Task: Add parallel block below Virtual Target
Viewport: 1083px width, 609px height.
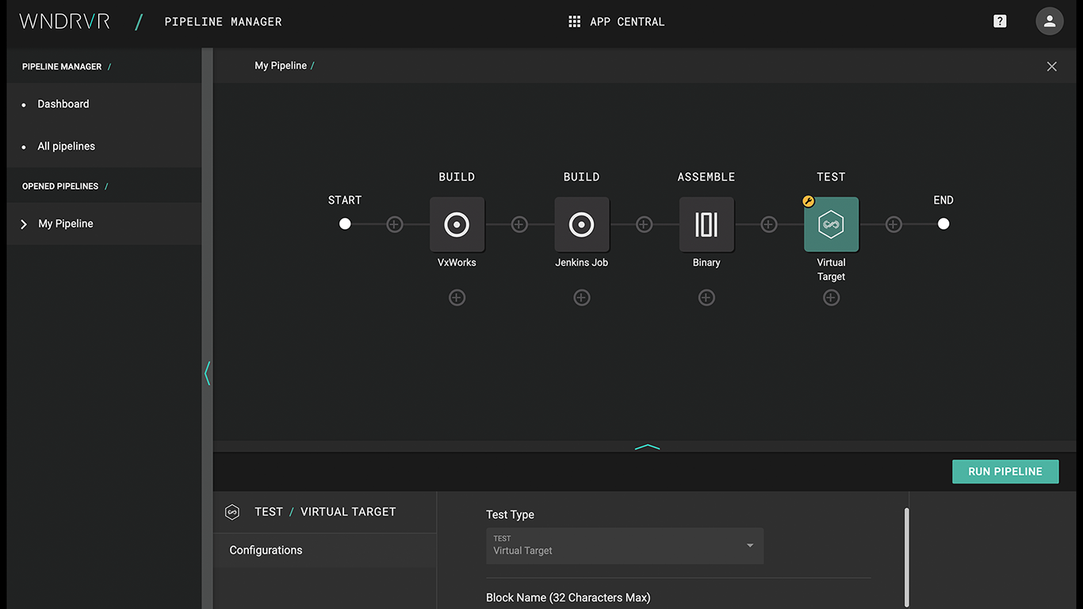Action: click(831, 297)
